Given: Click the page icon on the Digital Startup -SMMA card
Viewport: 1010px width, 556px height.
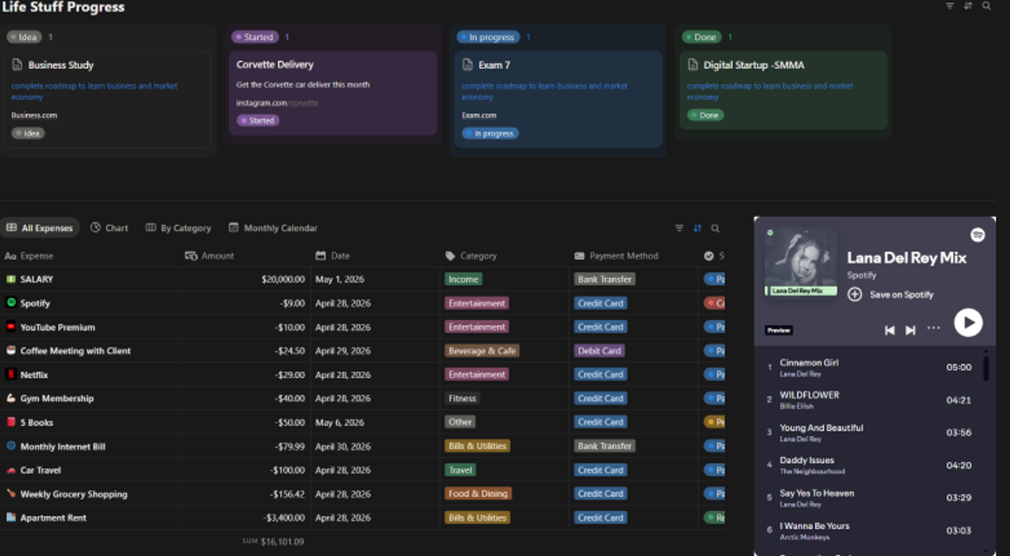Looking at the screenshot, I should pos(693,64).
